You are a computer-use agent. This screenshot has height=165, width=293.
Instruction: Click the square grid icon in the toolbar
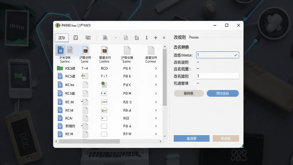tap(76, 38)
